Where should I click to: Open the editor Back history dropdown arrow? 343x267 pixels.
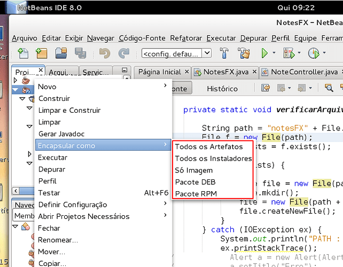290,88
